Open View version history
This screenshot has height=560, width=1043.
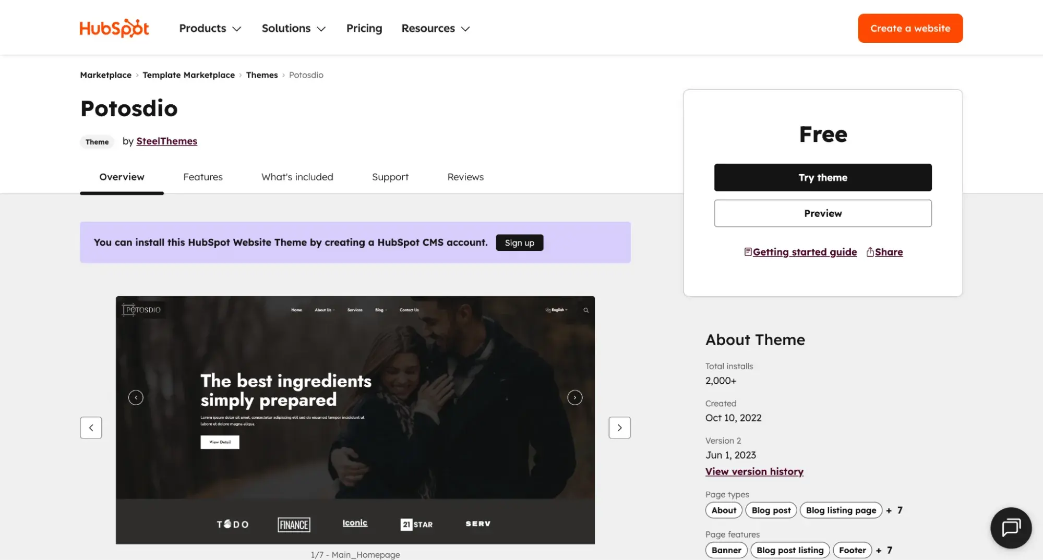[x=754, y=471]
